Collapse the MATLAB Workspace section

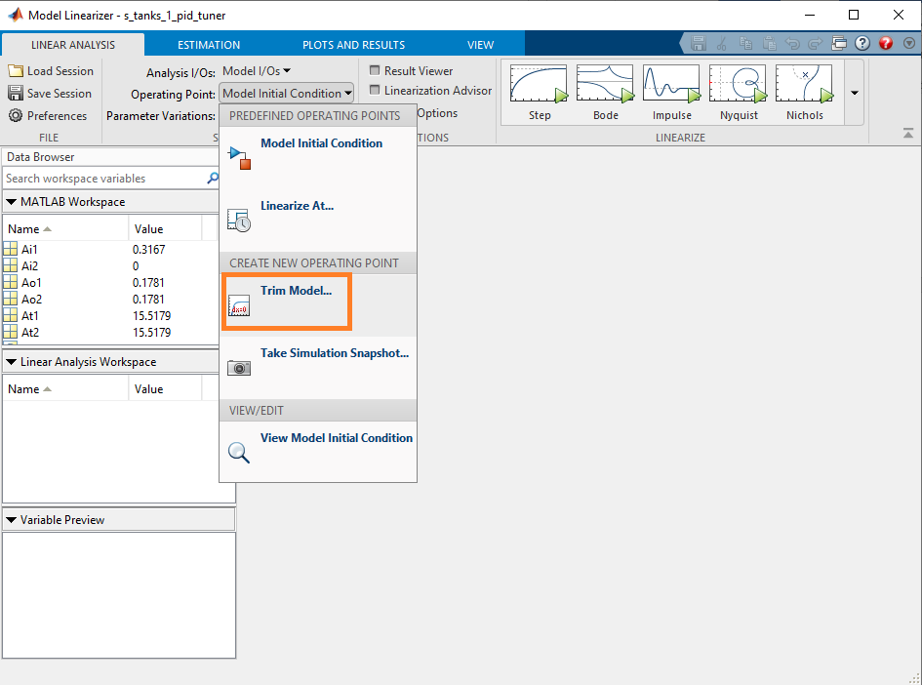pyautogui.click(x=11, y=202)
